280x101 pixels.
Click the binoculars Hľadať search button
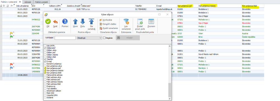(128, 38)
